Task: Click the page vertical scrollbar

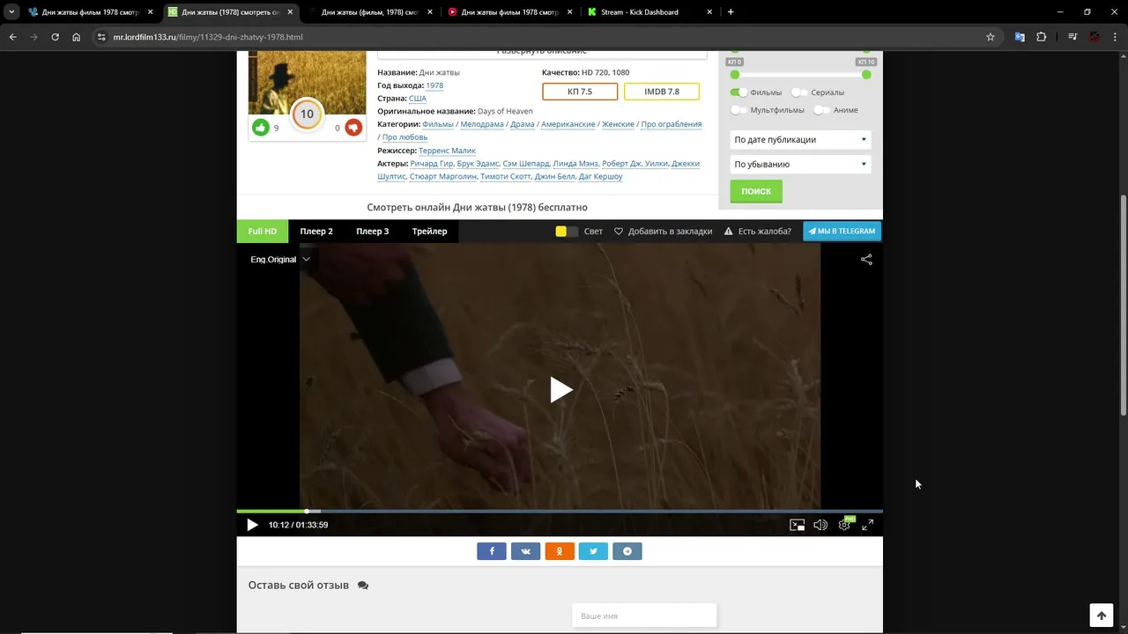Action: (1123, 304)
